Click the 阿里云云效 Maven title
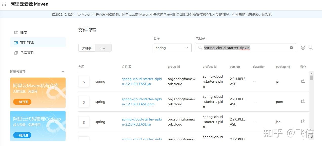Viewport: 322px width, 146px height. coord(29,4)
